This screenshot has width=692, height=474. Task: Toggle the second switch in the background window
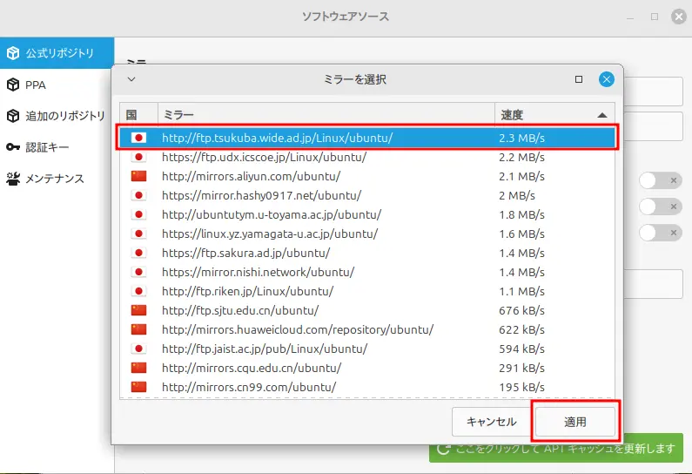(x=660, y=207)
